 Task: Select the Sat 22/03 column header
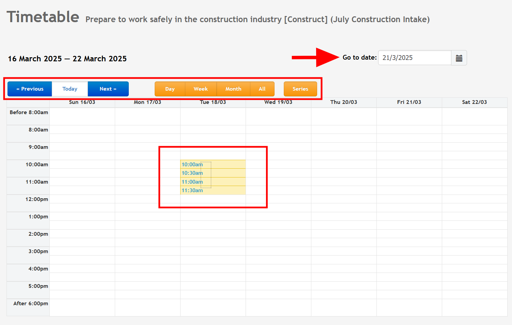[475, 102]
